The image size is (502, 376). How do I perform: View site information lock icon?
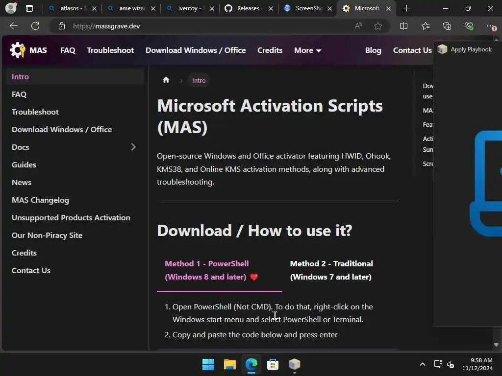[x=62, y=26]
